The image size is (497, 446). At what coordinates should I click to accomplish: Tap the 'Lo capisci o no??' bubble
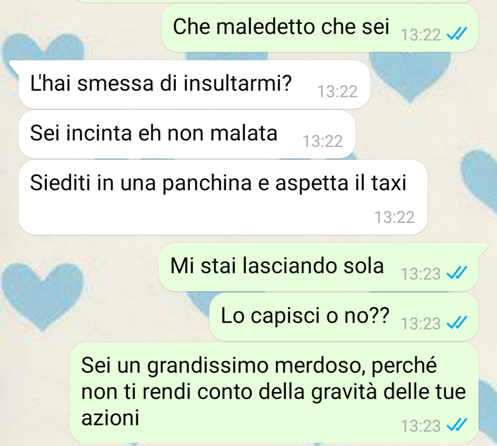coord(344,317)
